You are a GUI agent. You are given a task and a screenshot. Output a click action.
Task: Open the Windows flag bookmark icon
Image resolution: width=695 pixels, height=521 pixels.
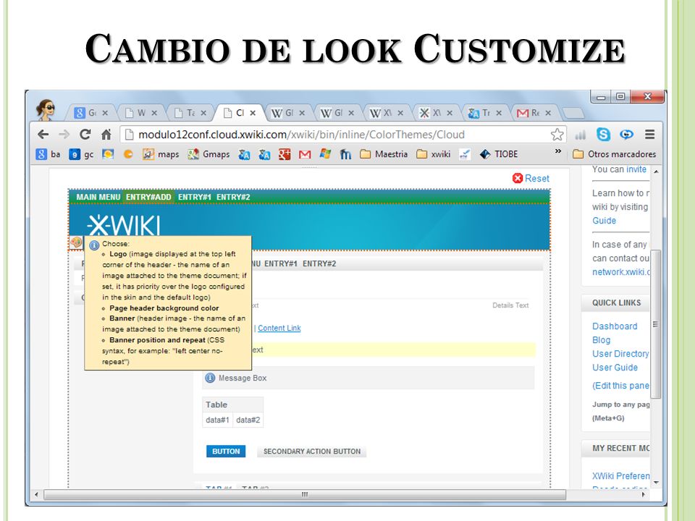(x=325, y=153)
